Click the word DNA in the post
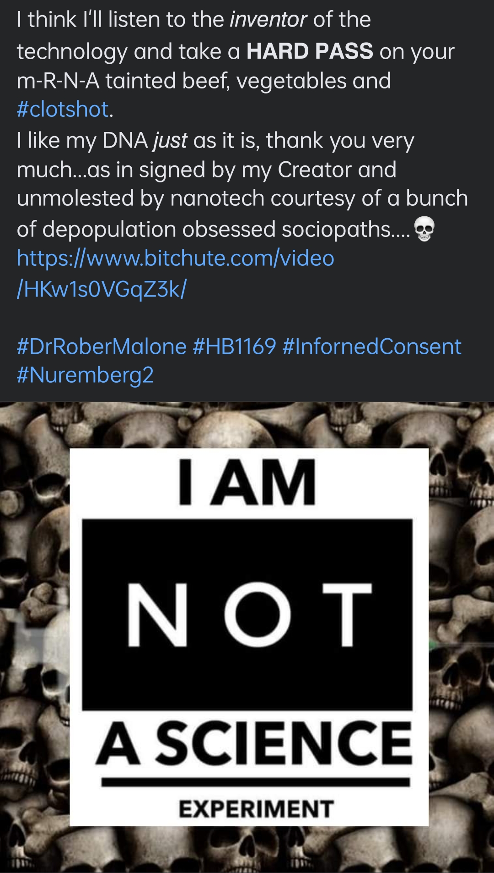Viewport: 494px width, 873px height. [125, 140]
